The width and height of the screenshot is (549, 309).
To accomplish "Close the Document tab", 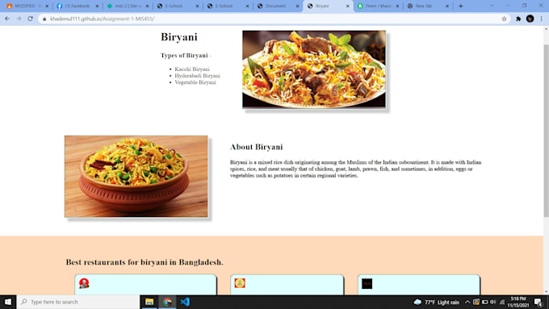I will (297, 6).
